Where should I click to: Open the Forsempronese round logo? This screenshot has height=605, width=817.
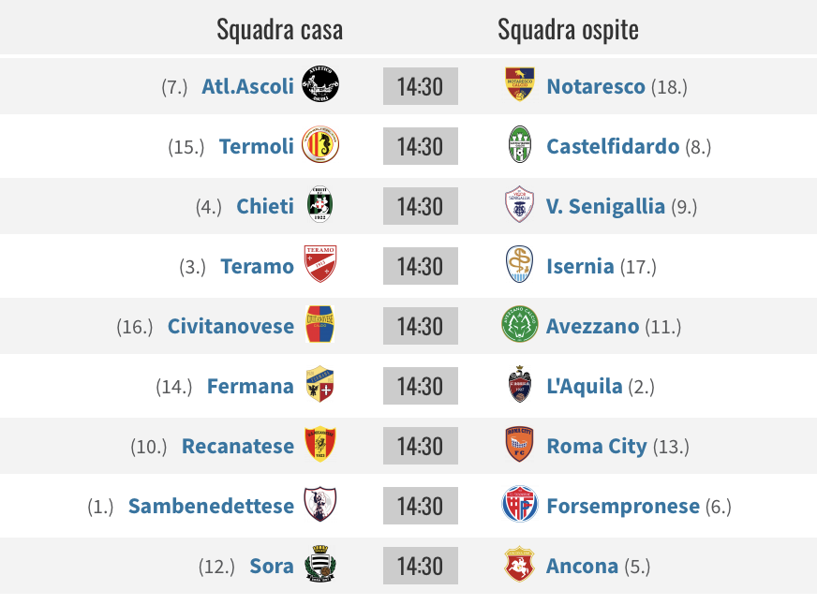tap(519, 504)
